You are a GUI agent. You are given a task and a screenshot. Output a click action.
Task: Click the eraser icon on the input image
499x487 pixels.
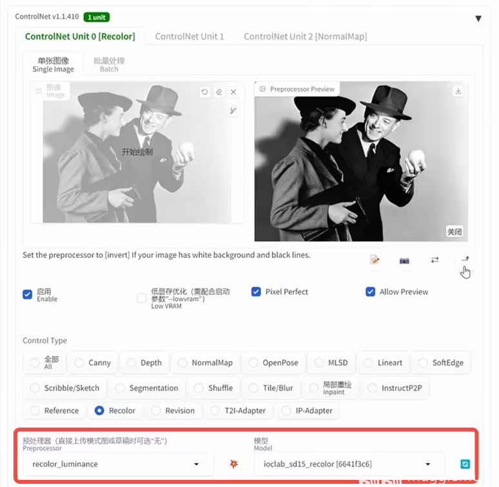pos(219,92)
